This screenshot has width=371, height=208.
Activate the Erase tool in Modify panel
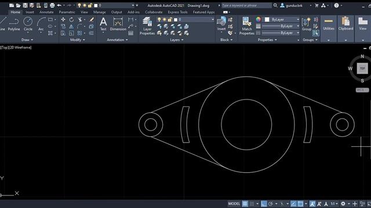click(x=92, y=20)
